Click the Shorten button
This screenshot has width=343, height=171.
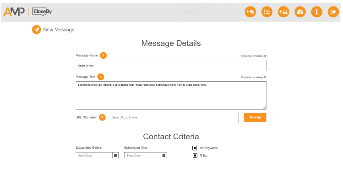coord(255,117)
